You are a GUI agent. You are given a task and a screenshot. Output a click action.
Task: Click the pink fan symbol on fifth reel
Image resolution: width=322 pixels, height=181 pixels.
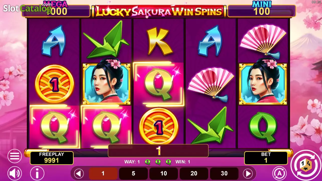click(x=263, y=41)
